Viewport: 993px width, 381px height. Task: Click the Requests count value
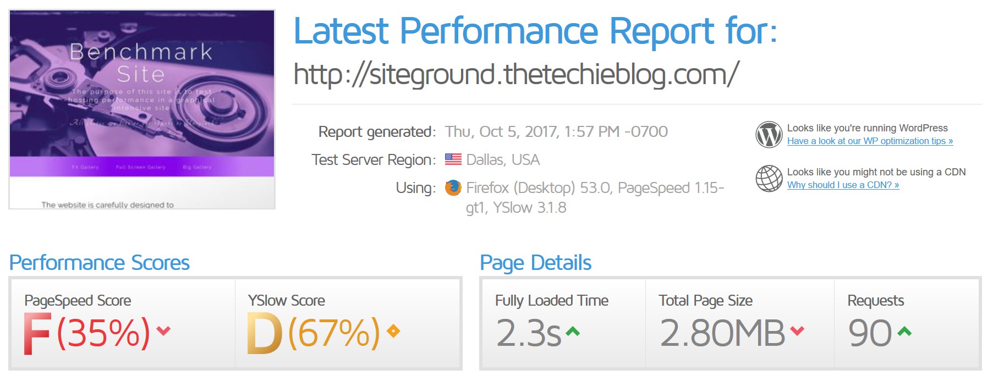(870, 333)
